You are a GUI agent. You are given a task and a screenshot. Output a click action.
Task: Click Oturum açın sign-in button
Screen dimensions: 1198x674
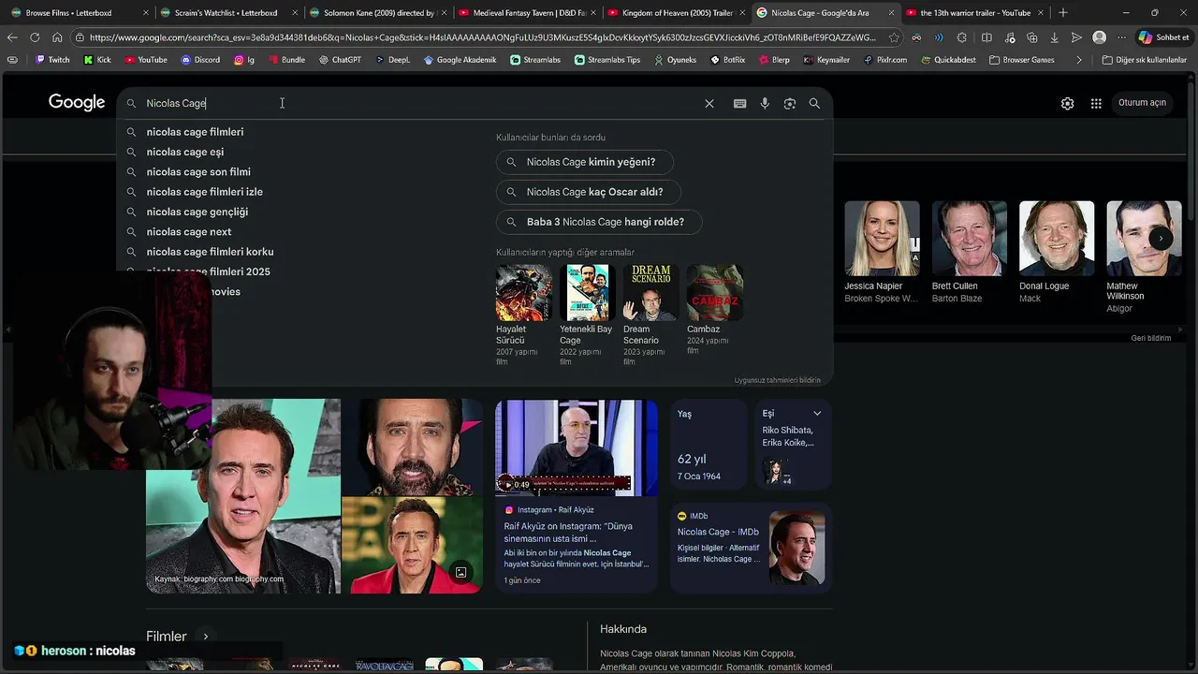[x=1142, y=103]
